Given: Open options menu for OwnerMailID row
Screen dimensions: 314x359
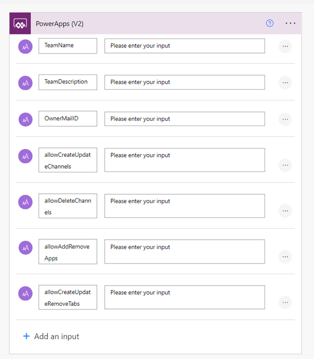Looking at the screenshot, I should 285,119.
